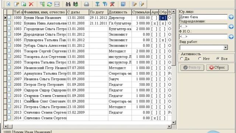
Task: Create a new record with toolbar icon
Action: pyautogui.click(x=8, y=4)
